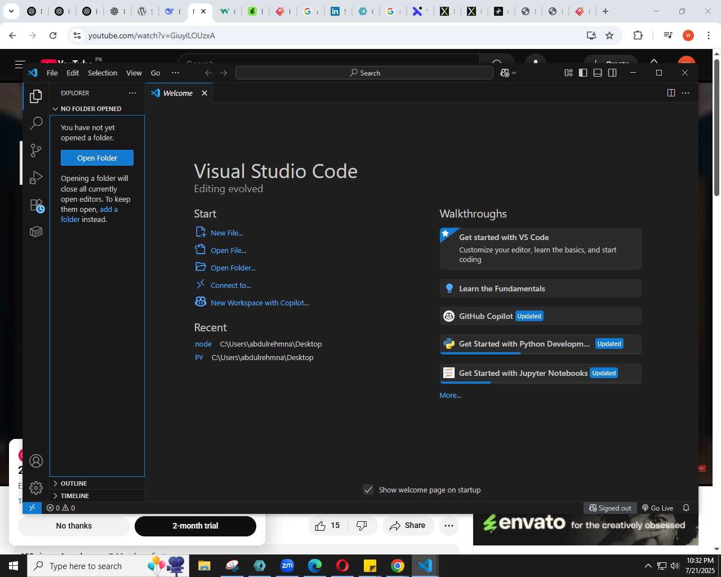Click 2-month trial button on YouTube
This screenshot has width=721, height=577.
point(195,526)
